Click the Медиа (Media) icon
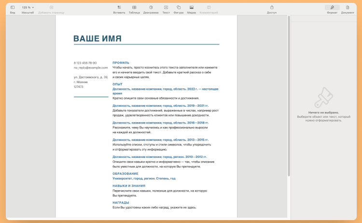The height and width of the screenshot is (223, 362). tap(192, 8)
